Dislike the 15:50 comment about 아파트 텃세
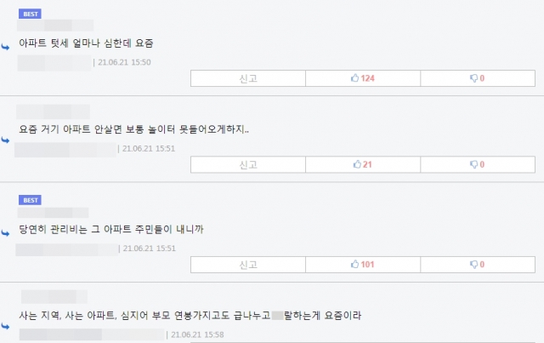This screenshot has height=343, width=544. pos(478,78)
